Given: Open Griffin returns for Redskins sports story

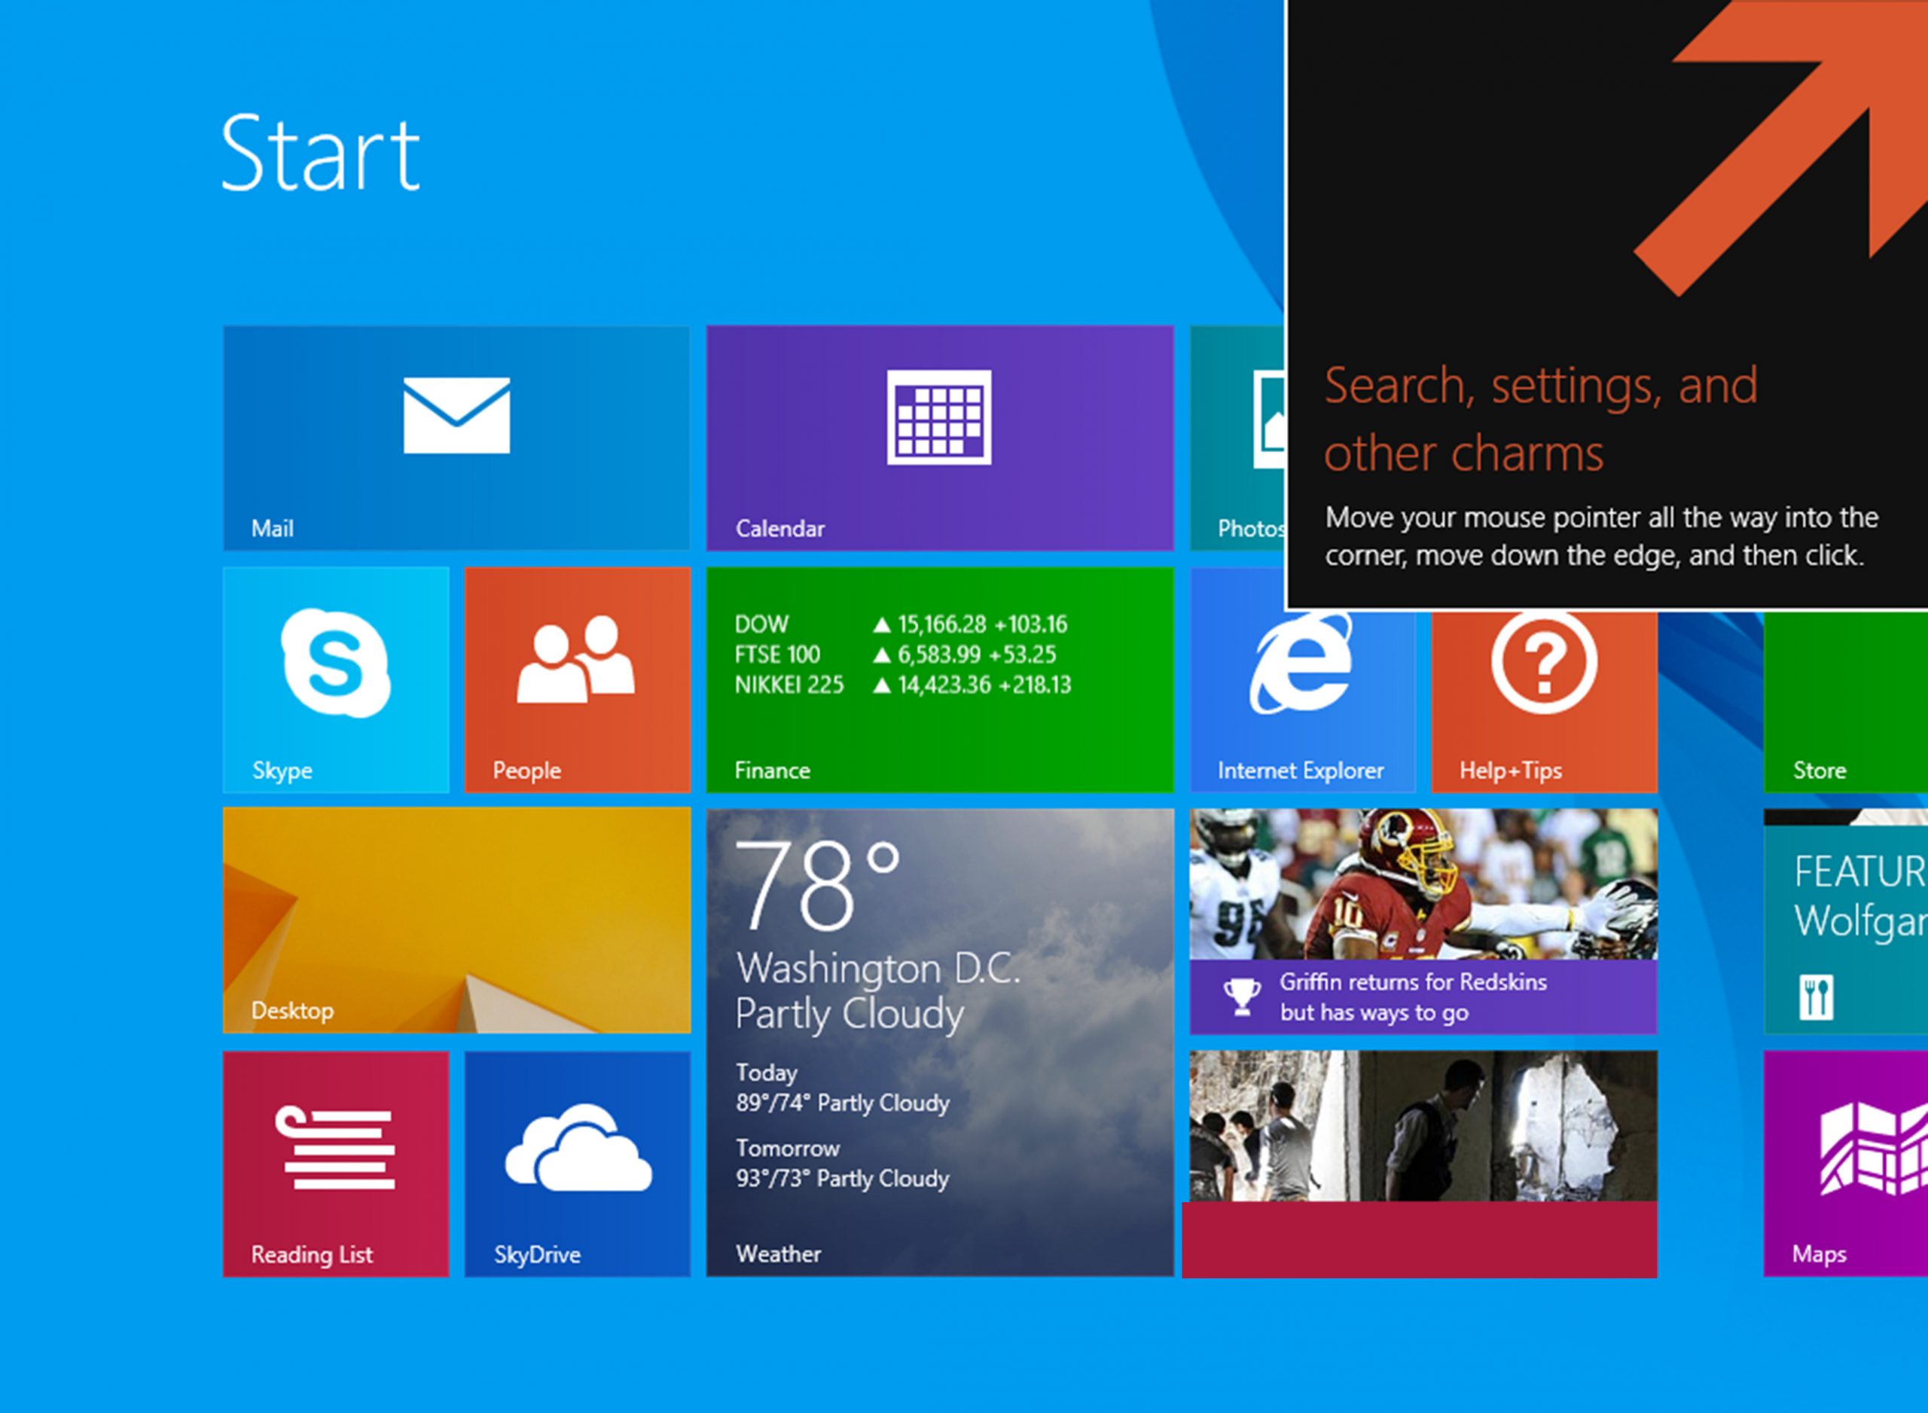Looking at the screenshot, I should click(x=1423, y=920).
